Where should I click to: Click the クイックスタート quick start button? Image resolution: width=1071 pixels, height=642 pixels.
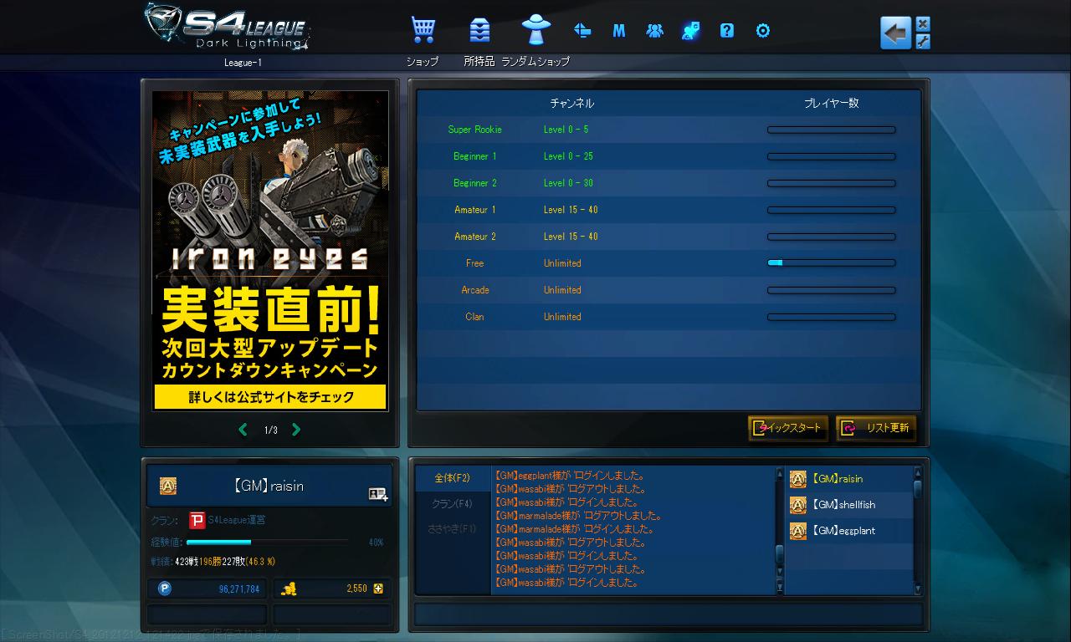787,429
